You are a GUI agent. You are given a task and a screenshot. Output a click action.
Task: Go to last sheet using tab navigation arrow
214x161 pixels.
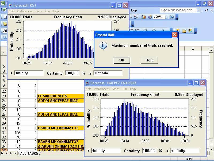point(15,153)
